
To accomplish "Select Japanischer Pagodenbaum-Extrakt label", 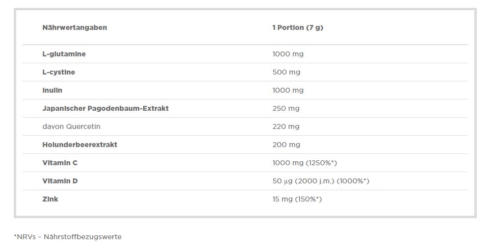I will pos(105,108).
